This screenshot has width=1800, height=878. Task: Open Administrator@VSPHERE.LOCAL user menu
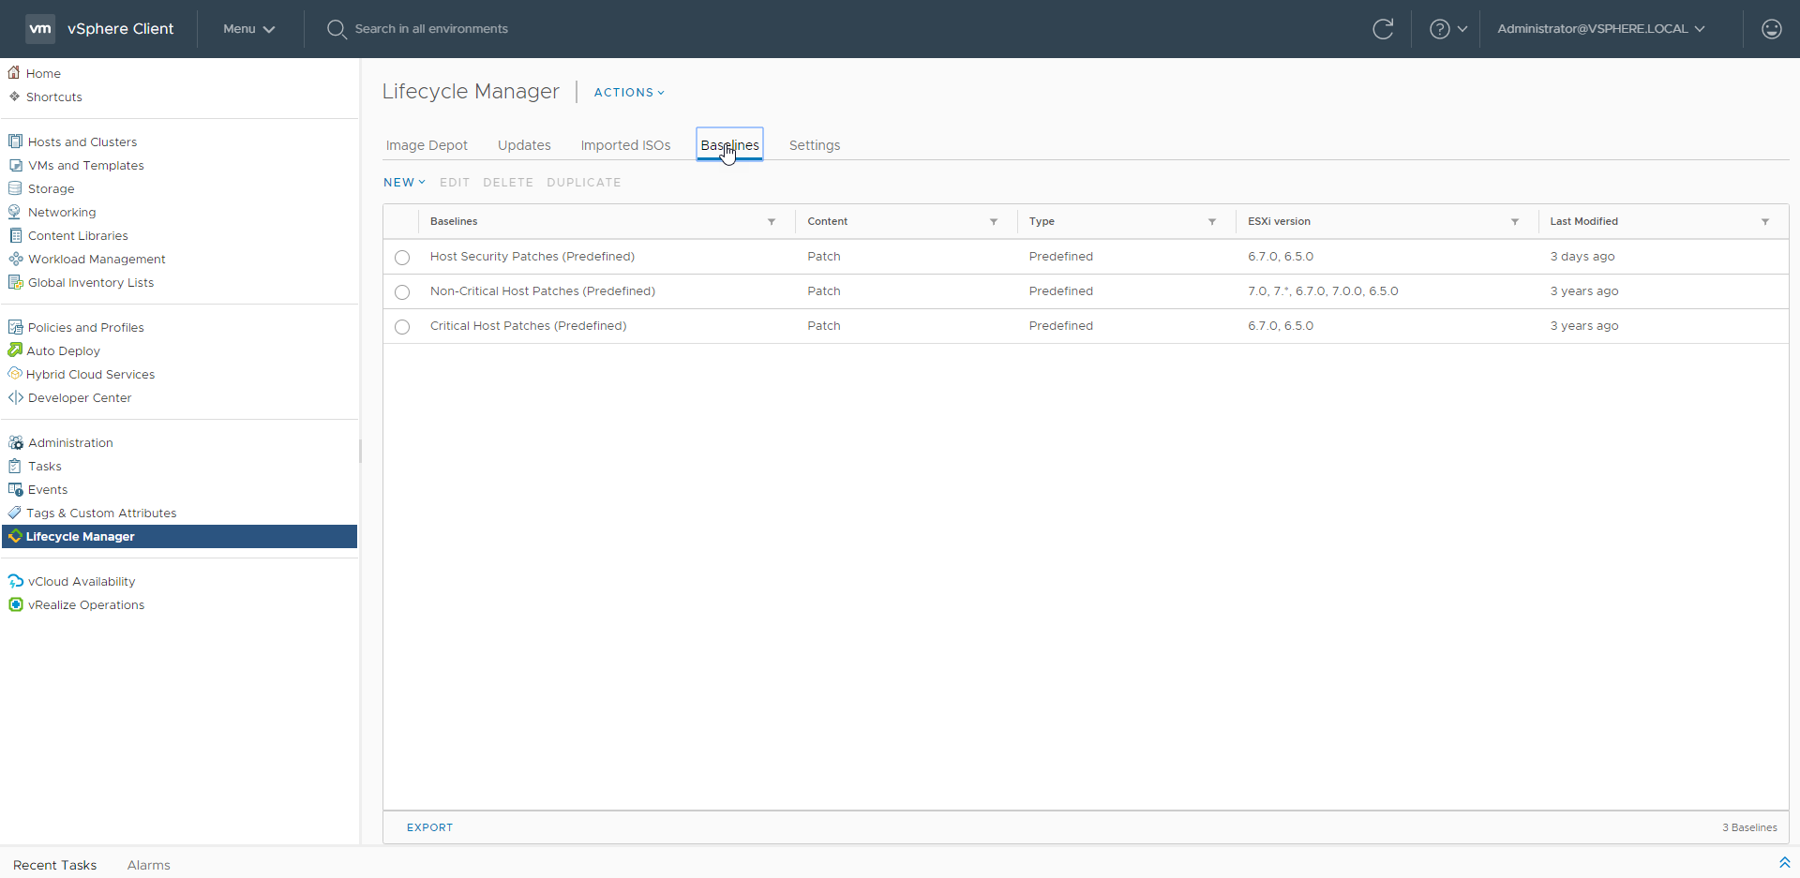(x=1600, y=29)
